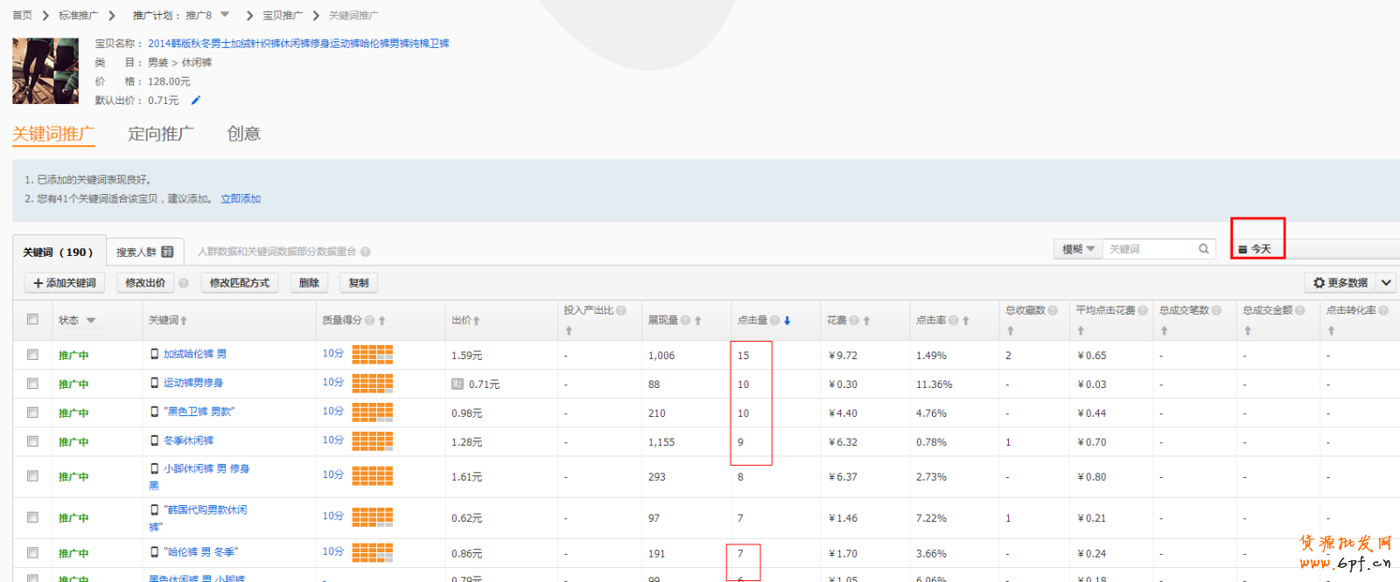Image resolution: width=1400 pixels, height=582 pixels.
Task: Click the 1.59元 bid value
Action: (x=467, y=356)
